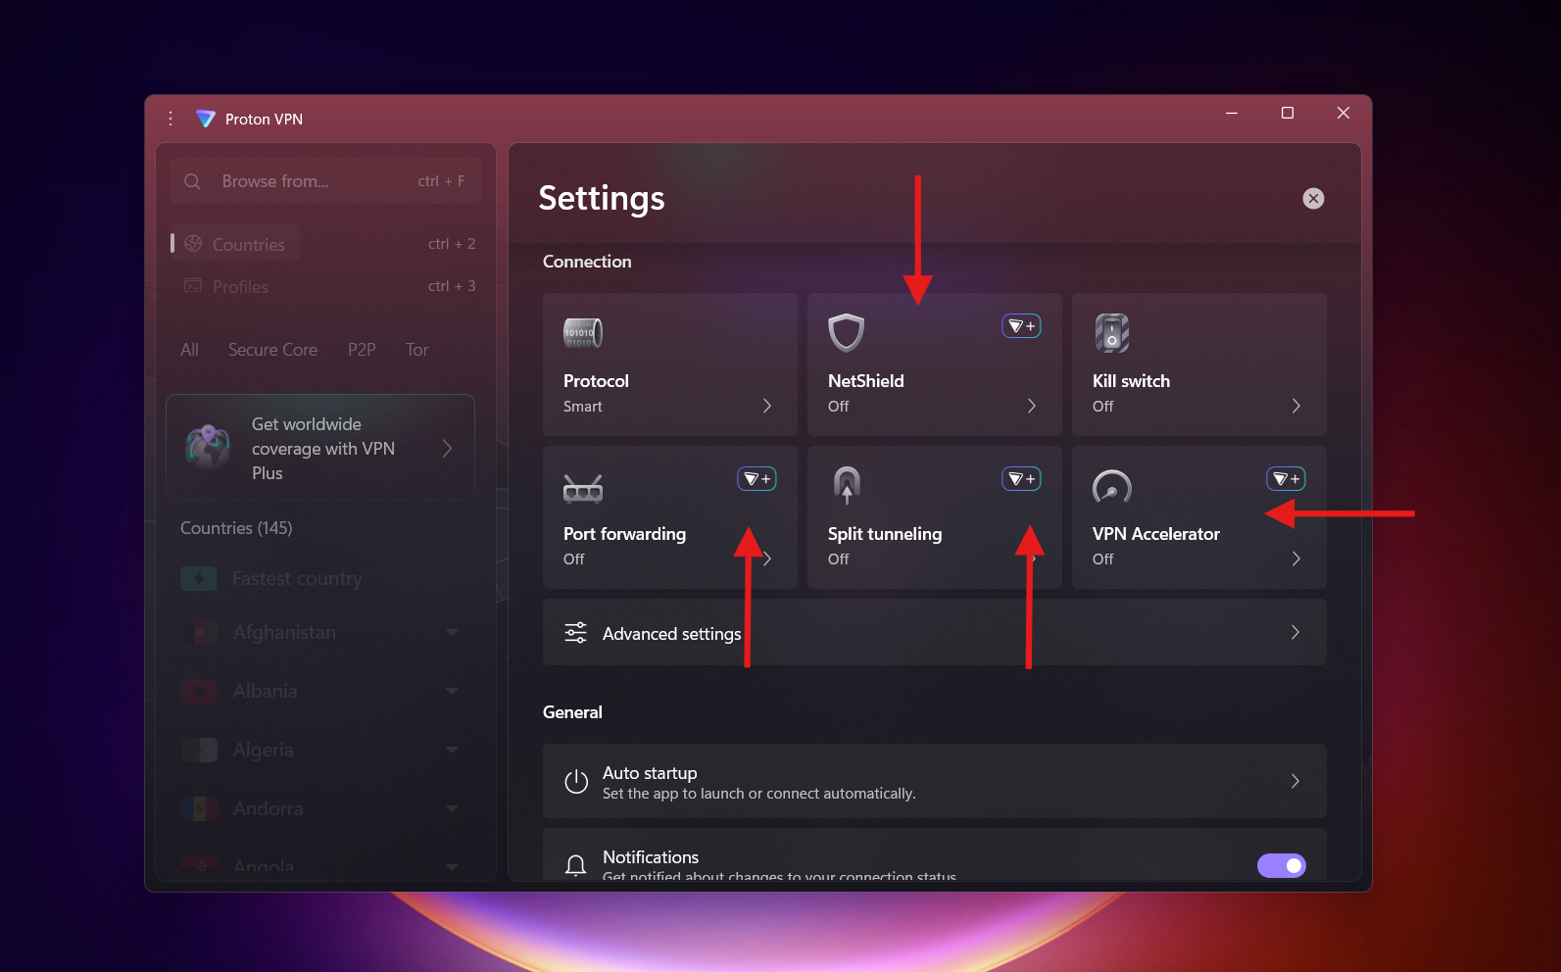Open Auto startup chevron arrow
The width and height of the screenshot is (1561, 972).
click(1295, 781)
